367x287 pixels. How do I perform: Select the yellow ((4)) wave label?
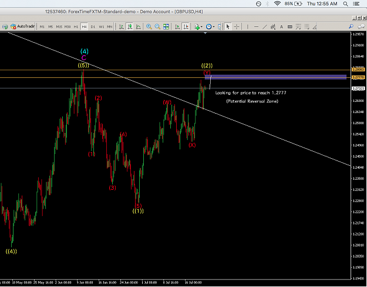point(11,251)
